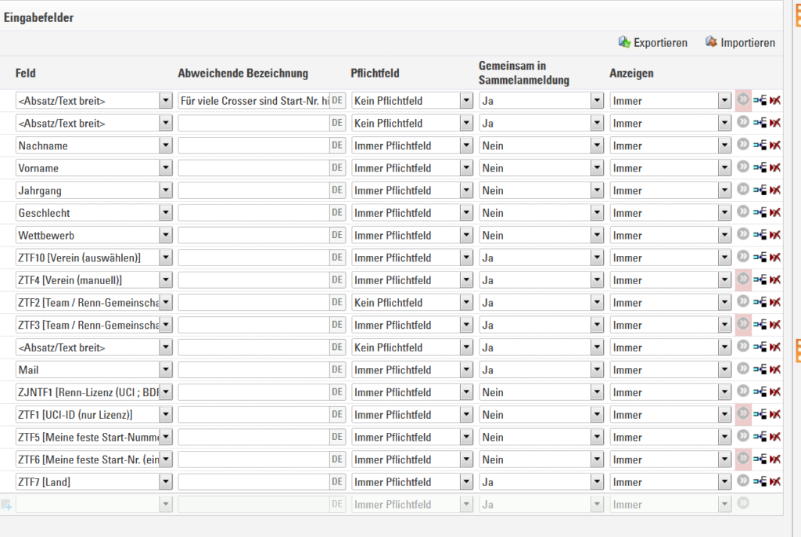Toggle the DE language button in the Jahrgang row
Image resolution: width=801 pixels, height=537 pixels.
[337, 190]
